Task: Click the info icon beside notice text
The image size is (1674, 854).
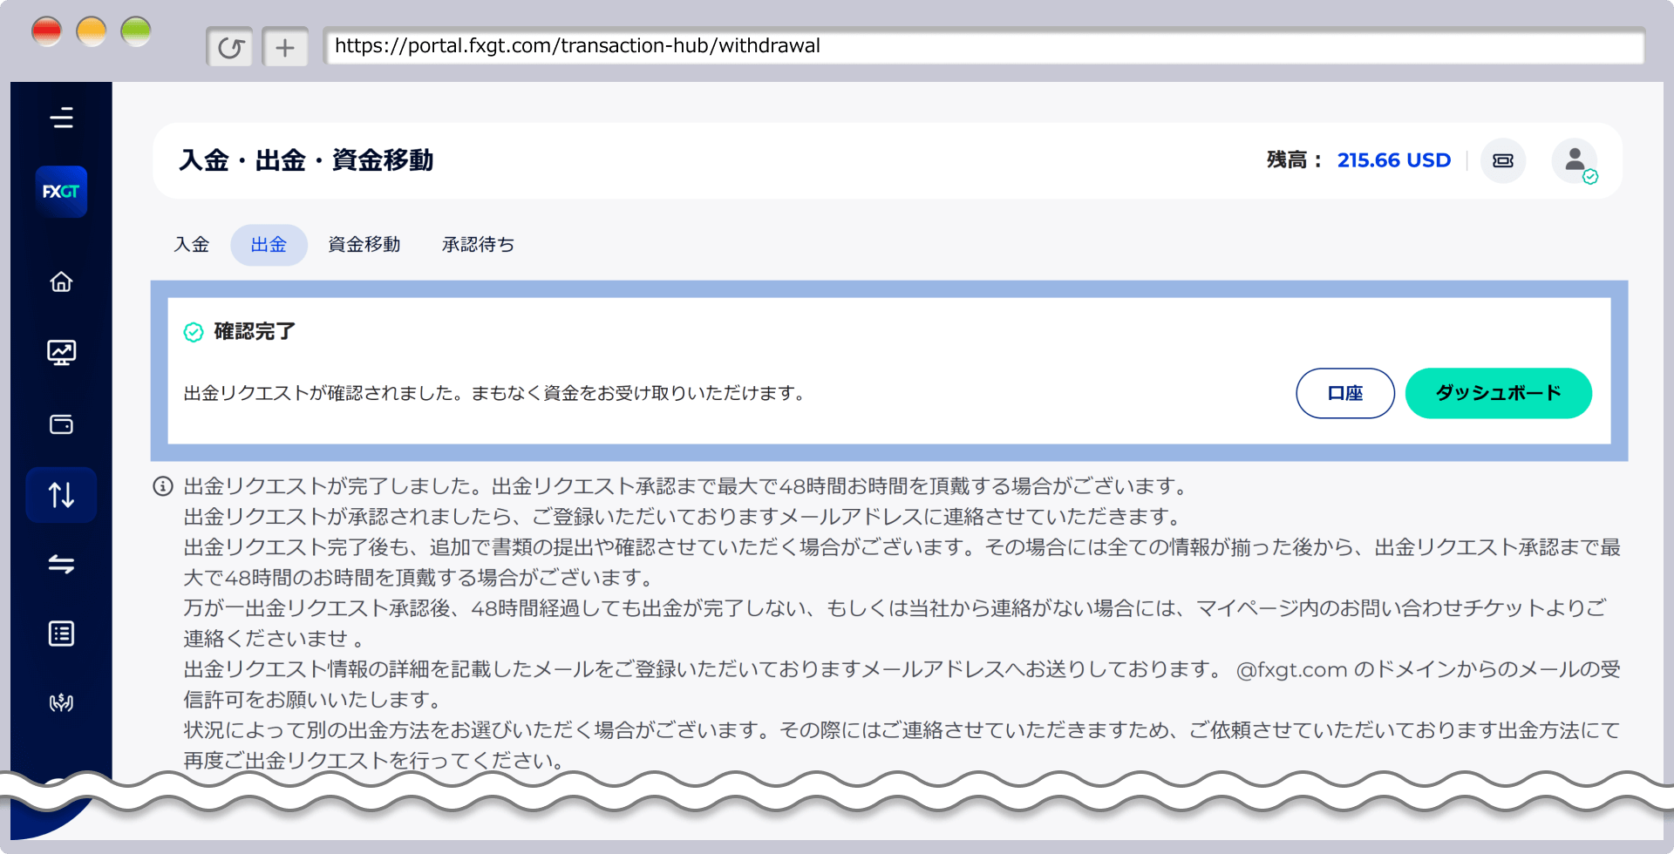Action: point(163,486)
